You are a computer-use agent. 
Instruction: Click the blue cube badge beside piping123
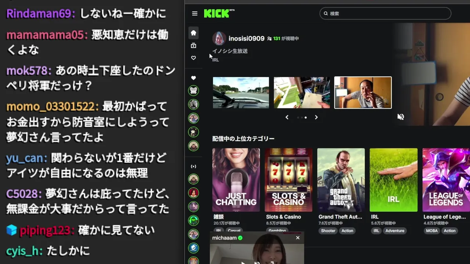coord(12,230)
